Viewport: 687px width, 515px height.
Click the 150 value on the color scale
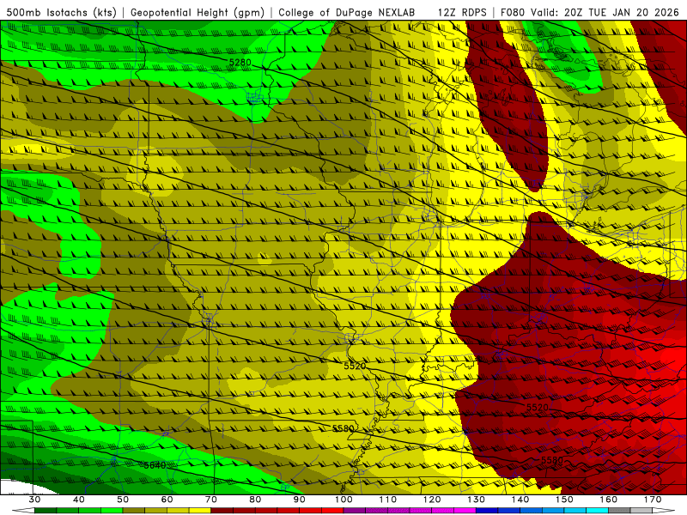(x=564, y=500)
